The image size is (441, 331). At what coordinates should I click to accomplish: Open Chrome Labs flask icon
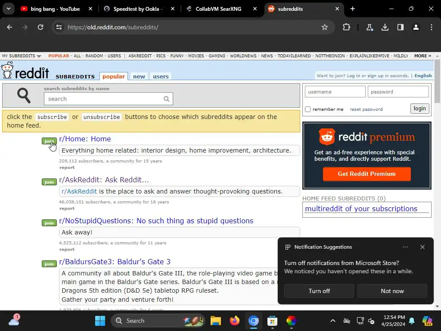[x=369, y=27]
